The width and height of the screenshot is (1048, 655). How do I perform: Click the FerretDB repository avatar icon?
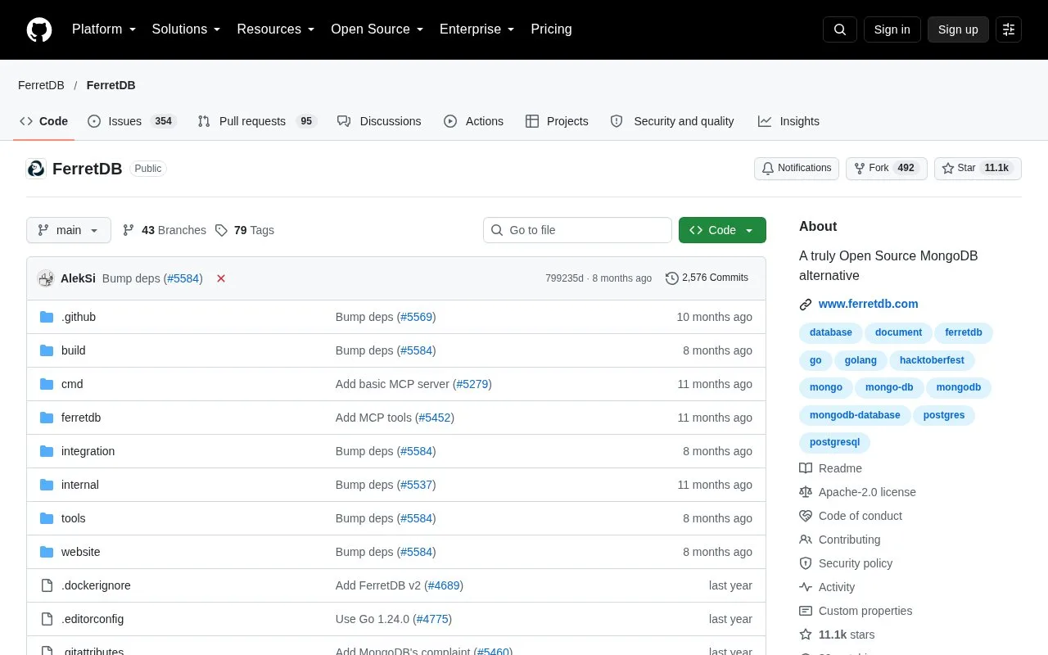[x=36, y=169]
